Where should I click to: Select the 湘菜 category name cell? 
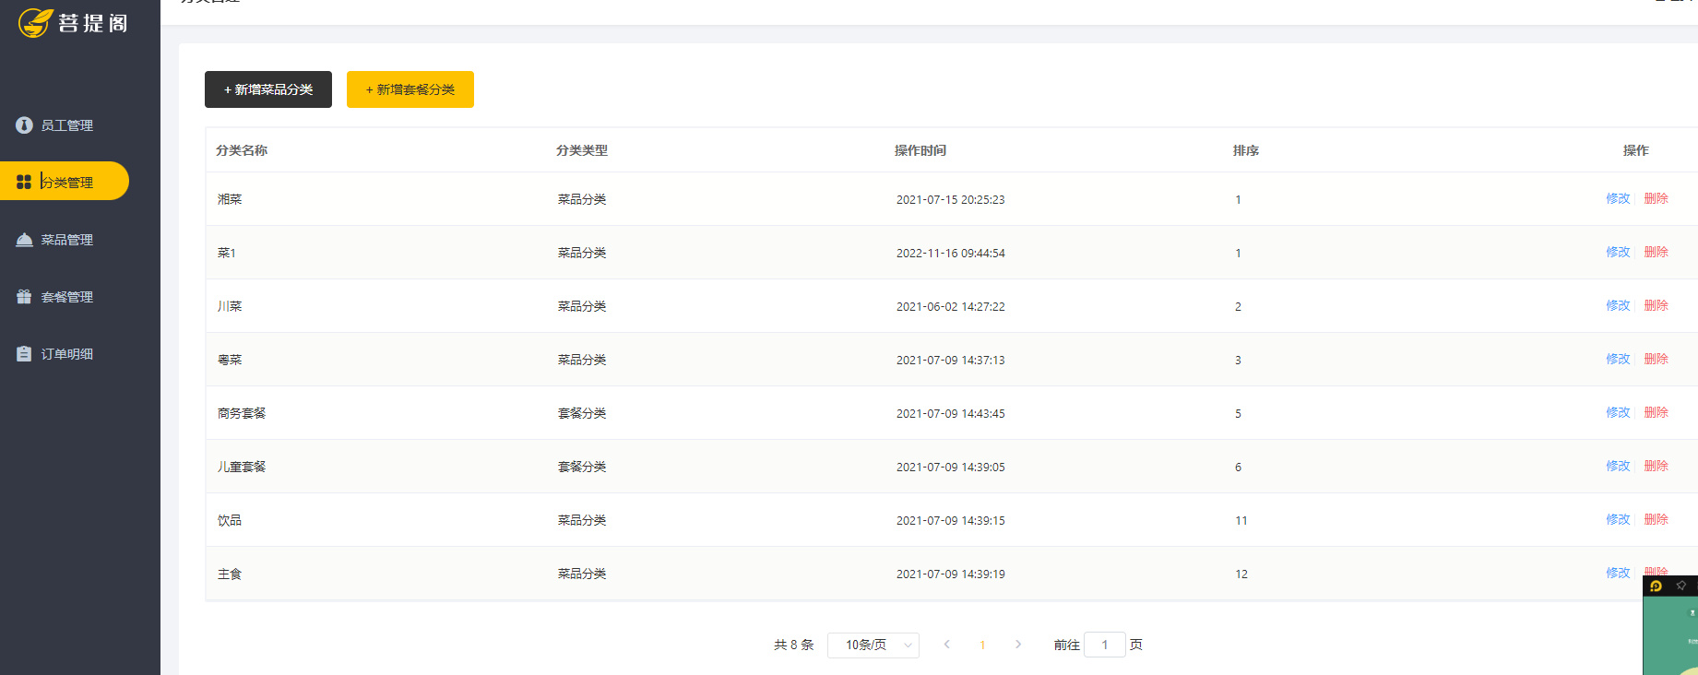click(x=230, y=199)
